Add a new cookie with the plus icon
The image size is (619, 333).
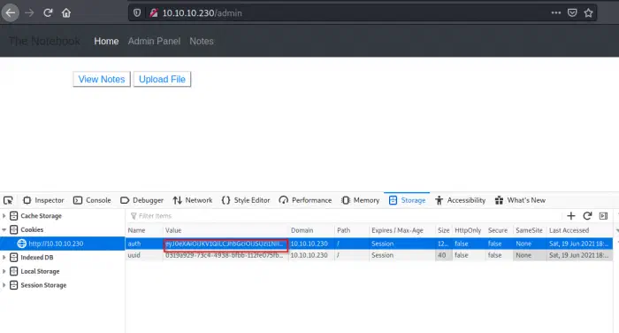pos(571,216)
